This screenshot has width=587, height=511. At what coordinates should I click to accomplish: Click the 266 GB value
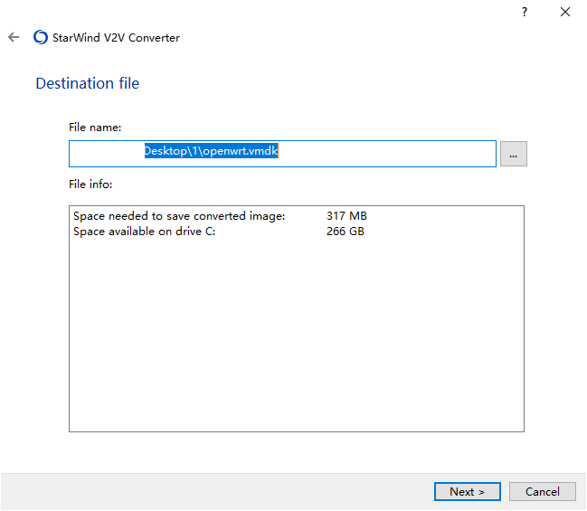pos(346,232)
